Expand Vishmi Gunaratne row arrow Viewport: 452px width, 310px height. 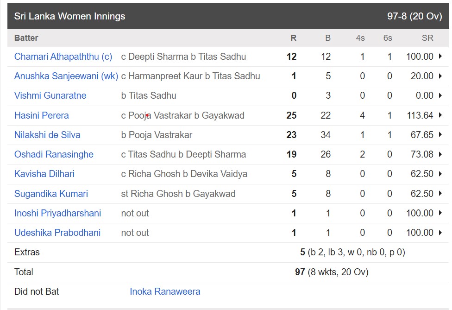(440, 95)
